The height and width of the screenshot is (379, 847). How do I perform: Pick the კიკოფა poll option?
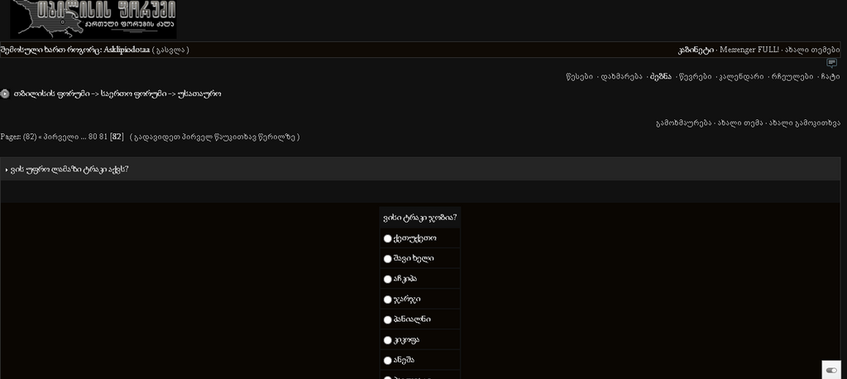click(387, 340)
